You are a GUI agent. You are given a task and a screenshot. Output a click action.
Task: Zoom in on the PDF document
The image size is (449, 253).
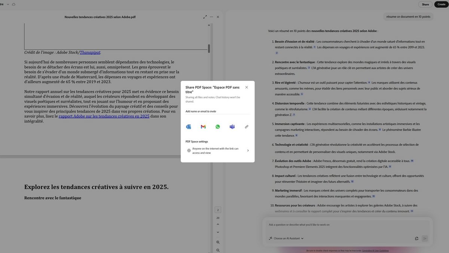click(218, 242)
